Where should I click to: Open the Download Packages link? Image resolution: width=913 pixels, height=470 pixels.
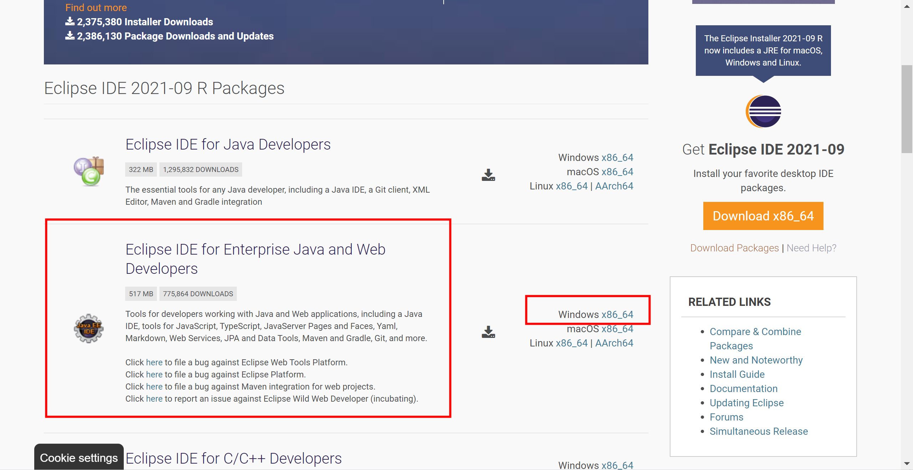[x=734, y=248]
